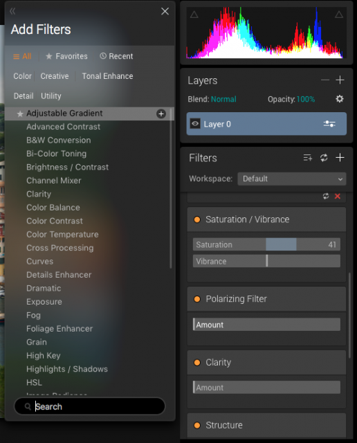Pick Highlights / Shadows filter
The height and width of the screenshot is (443, 357).
(x=67, y=369)
